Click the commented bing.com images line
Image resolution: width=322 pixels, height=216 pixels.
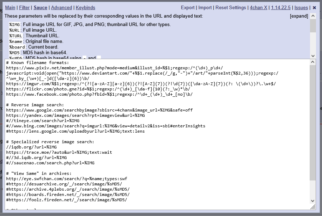tap(105, 126)
